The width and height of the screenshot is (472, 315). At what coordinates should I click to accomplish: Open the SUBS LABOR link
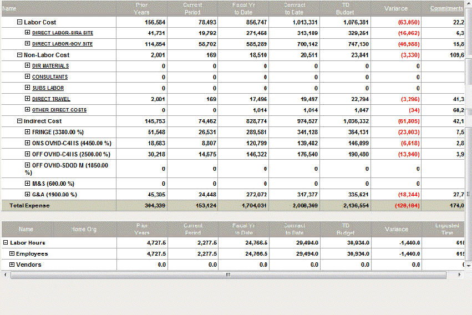tap(48, 88)
